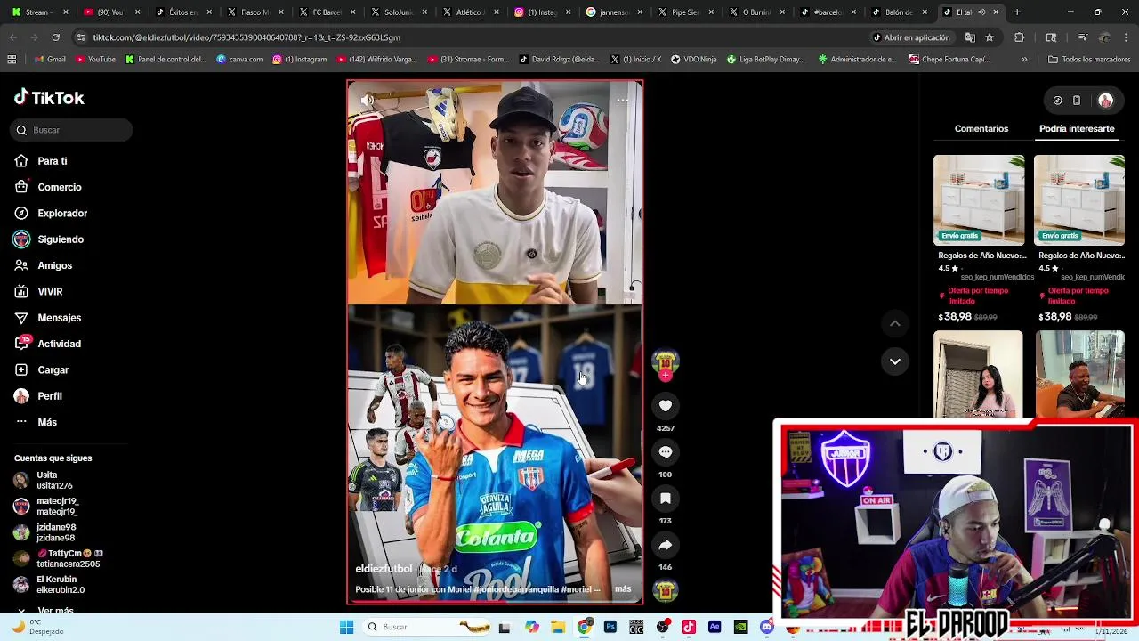This screenshot has height=641, width=1139.
Task: Open the Siguiendo feed
Action: (49, 239)
